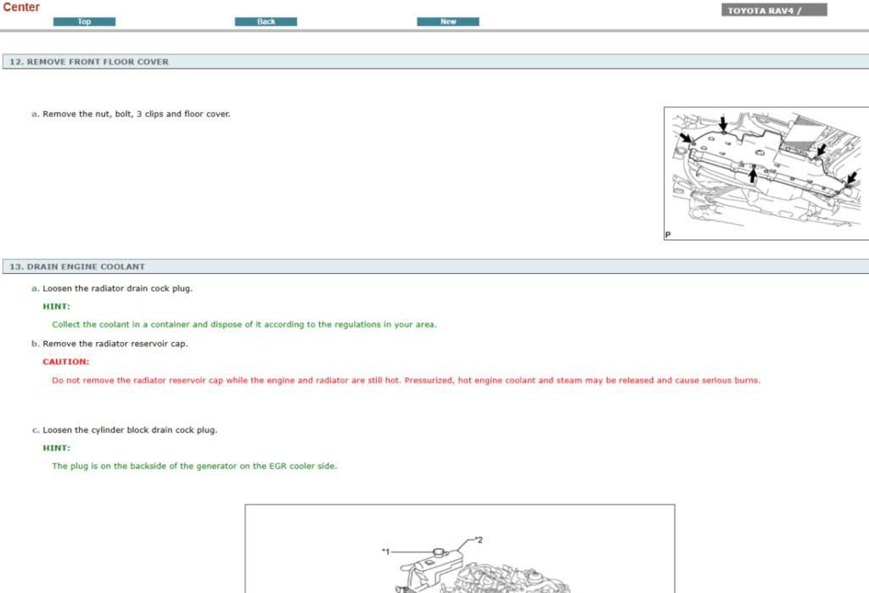Click the Center page title
Screen dimensions: 869x593
point(21,8)
